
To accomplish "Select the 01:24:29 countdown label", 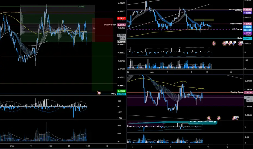I will (x=247, y=30).
